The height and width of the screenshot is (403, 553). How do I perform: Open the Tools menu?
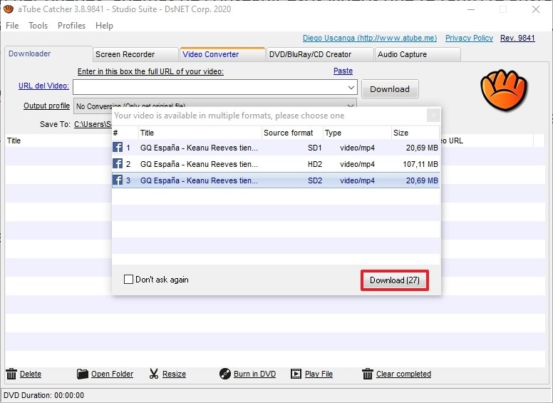(38, 26)
